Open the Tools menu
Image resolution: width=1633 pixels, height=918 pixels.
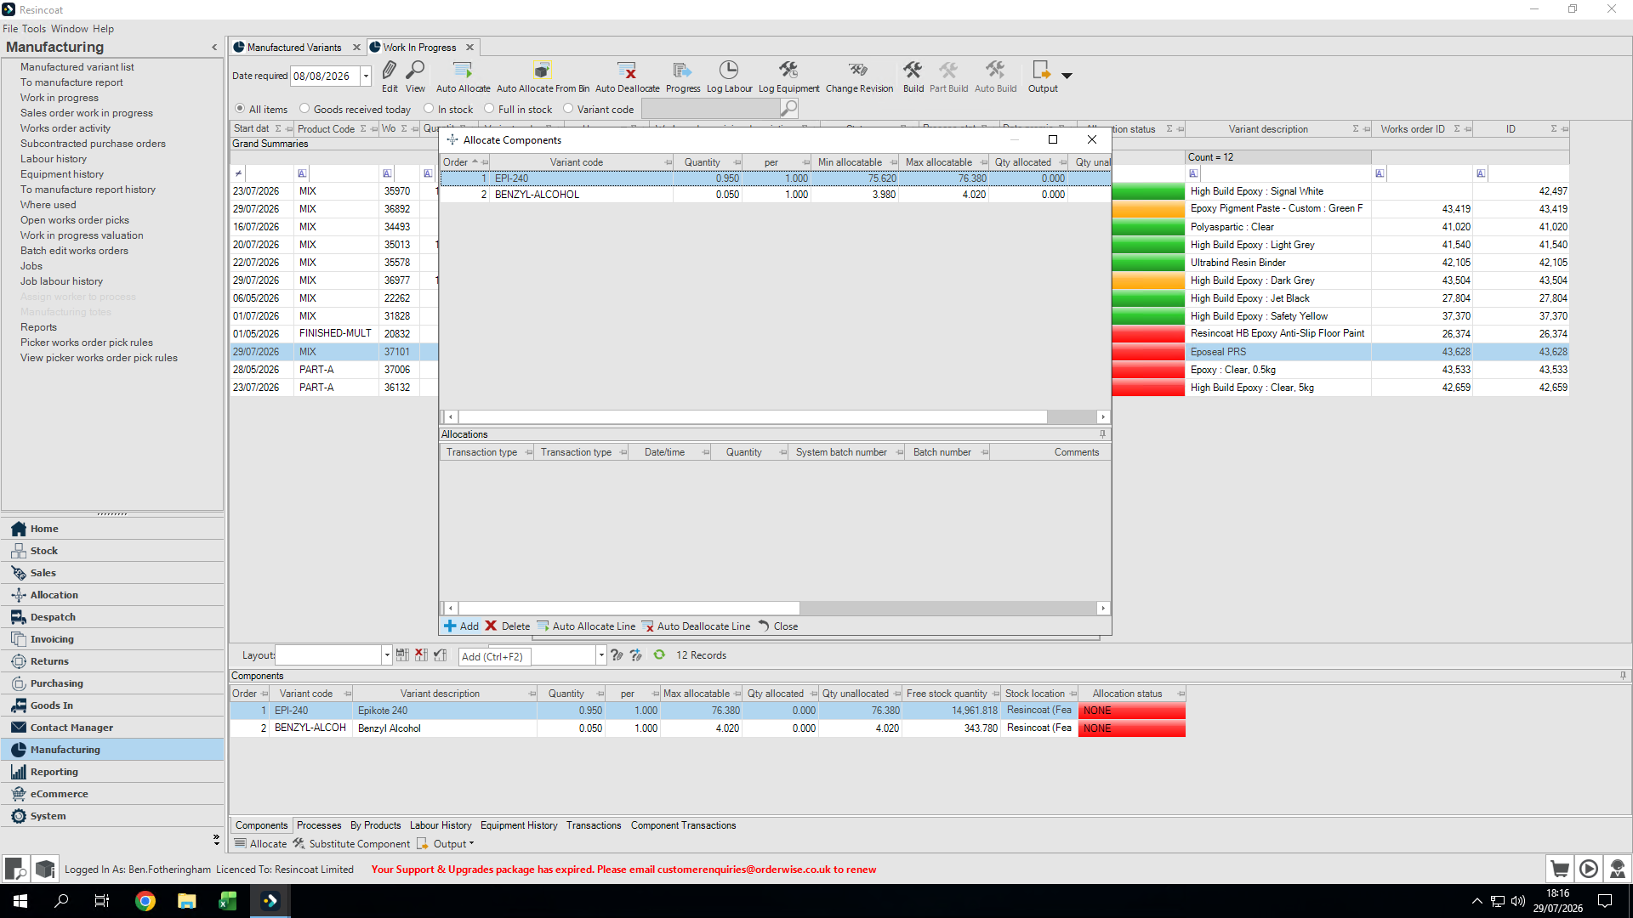[x=34, y=29]
